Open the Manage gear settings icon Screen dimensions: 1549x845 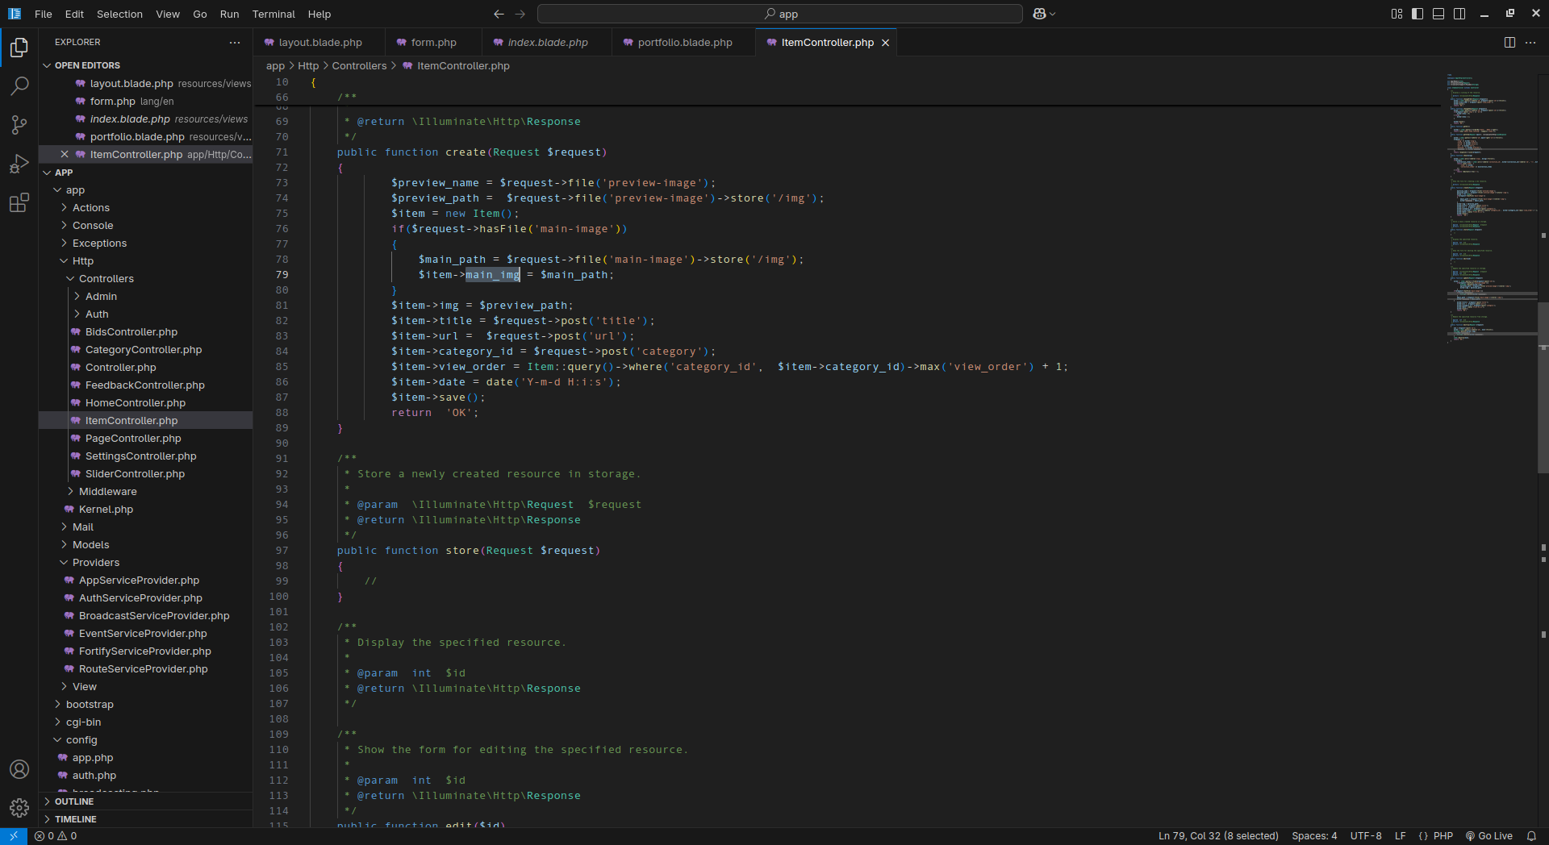19,807
